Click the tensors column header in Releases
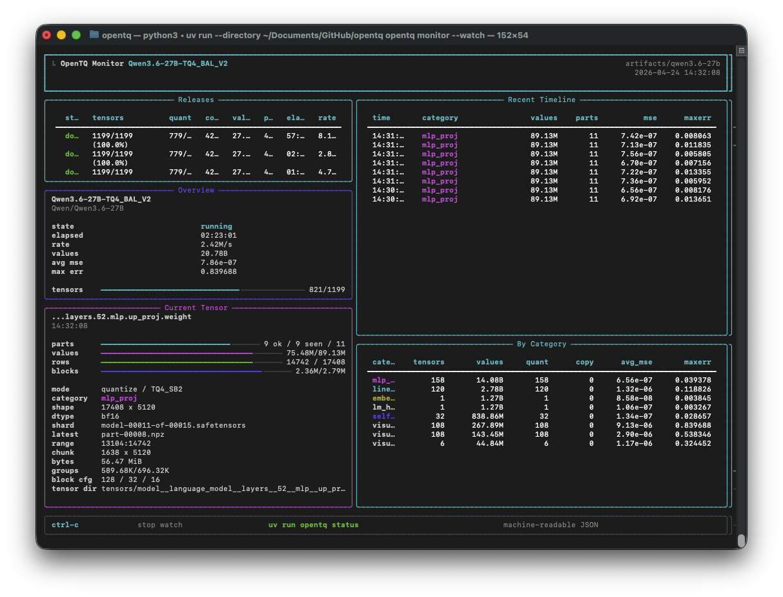783x597 pixels. coord(108,118)
